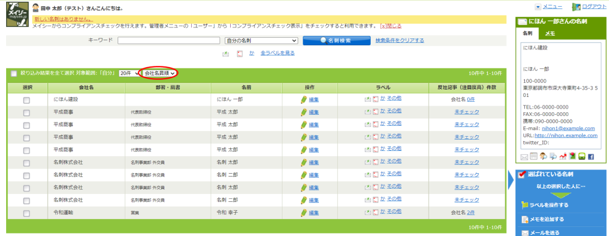
Task: Open the 自分の名刺 search scope dropdown
Action: (261, 40)
